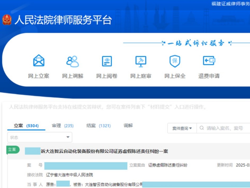Focus the 请输入案名、案号 search field
The width and height of the screenshot is (250, 188).
coord(224,128)
